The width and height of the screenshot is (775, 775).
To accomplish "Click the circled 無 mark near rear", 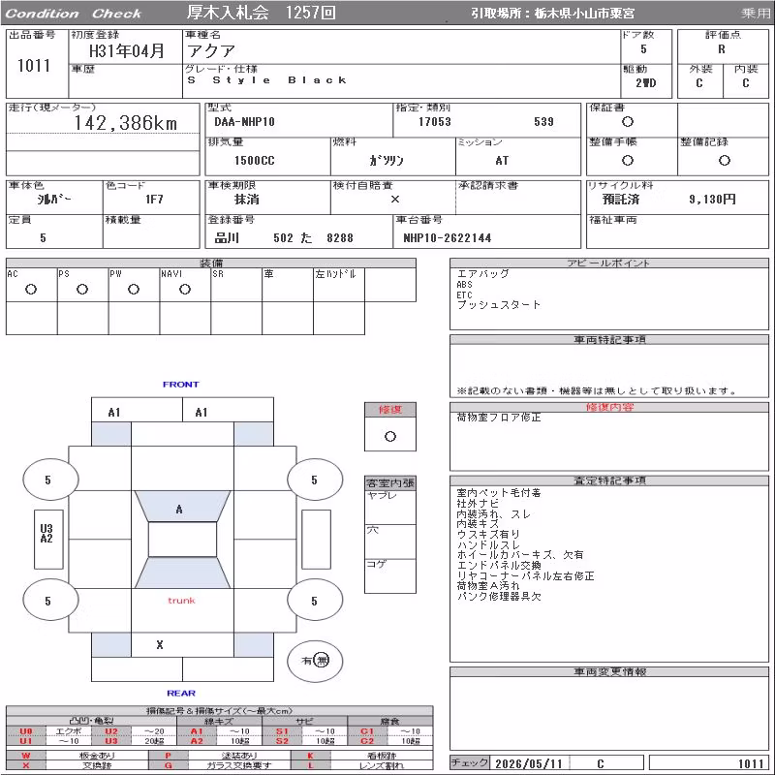I will (x=322, y=661).
